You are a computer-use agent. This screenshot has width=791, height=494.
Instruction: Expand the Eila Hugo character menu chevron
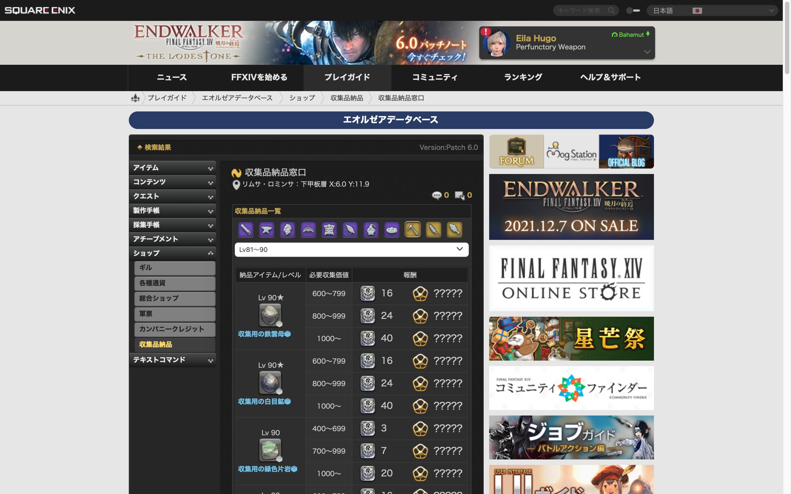tap(647, 52)
